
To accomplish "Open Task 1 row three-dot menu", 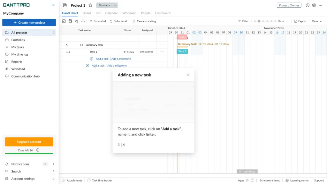I will pos(162,52).
